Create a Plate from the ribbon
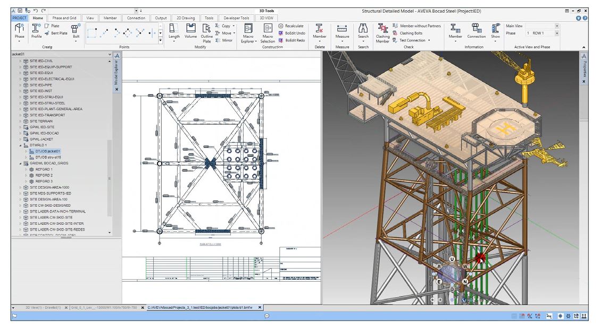The width and height of the screenshot is (600, 329). pyautogui.click(x=52, y=26)
